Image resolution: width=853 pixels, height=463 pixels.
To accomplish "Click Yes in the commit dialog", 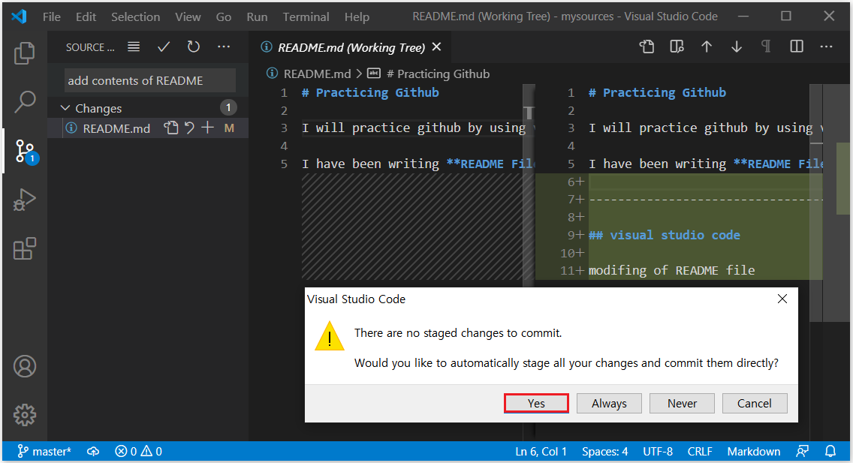I will pyautogui.click(x=536, y=403).
